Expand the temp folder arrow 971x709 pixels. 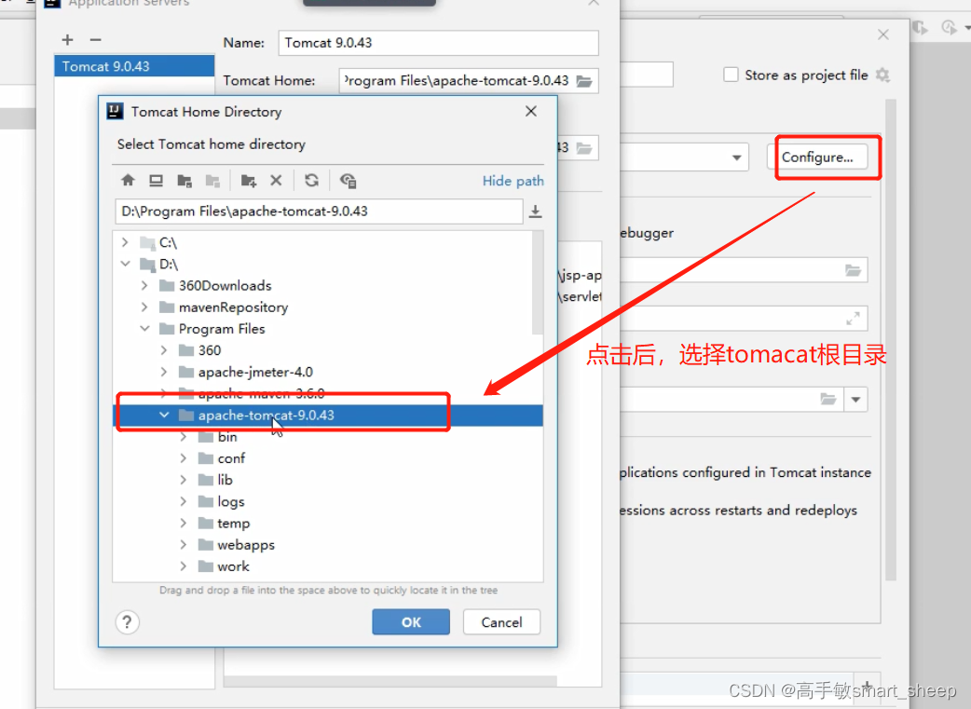pos(184,524)
